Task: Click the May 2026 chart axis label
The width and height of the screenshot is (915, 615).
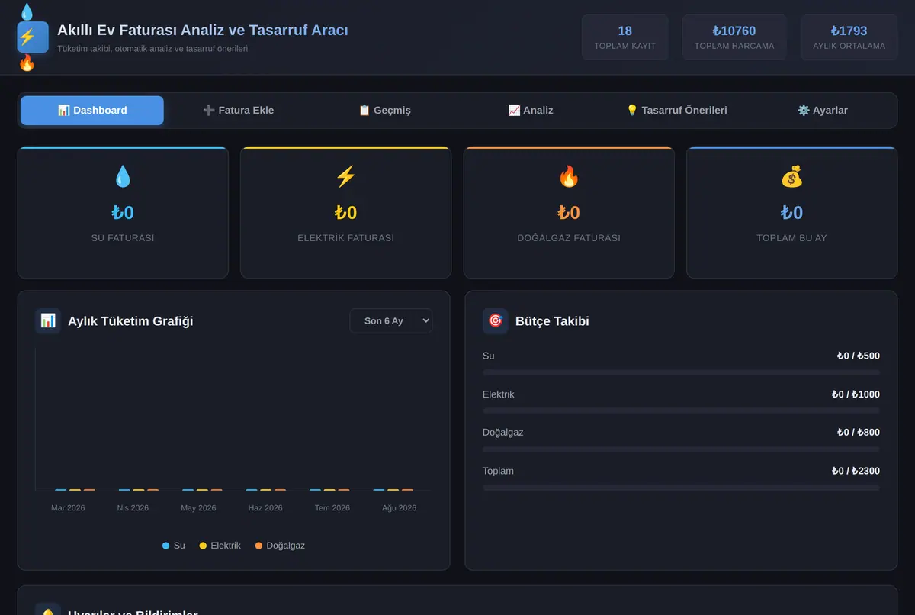Action: click(x=198, y=507)
